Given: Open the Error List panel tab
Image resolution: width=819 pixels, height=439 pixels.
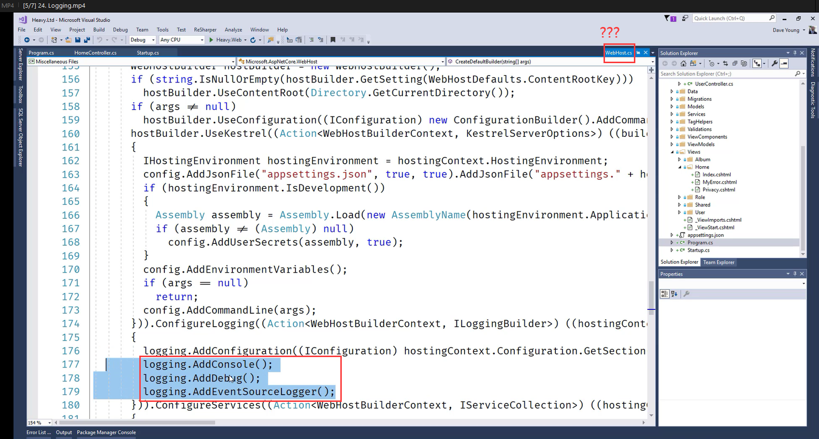Looking at the screenshot, I should click(39, 432).
